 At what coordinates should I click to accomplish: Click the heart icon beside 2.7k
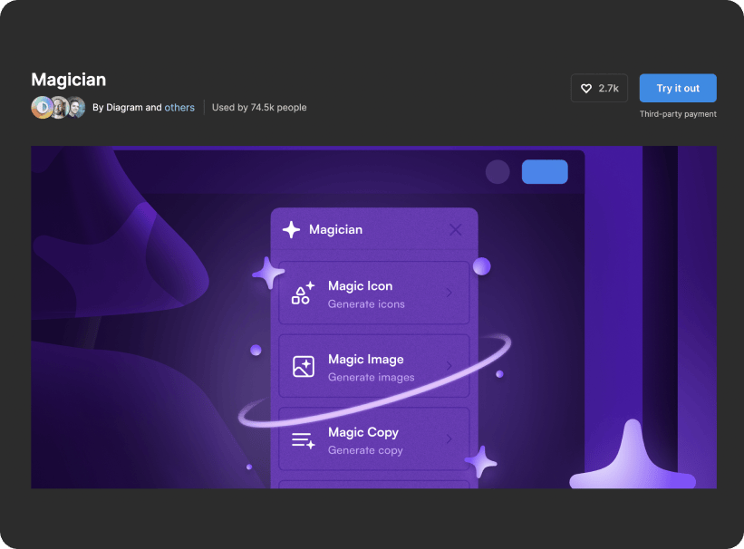click(x=586, y=88)
